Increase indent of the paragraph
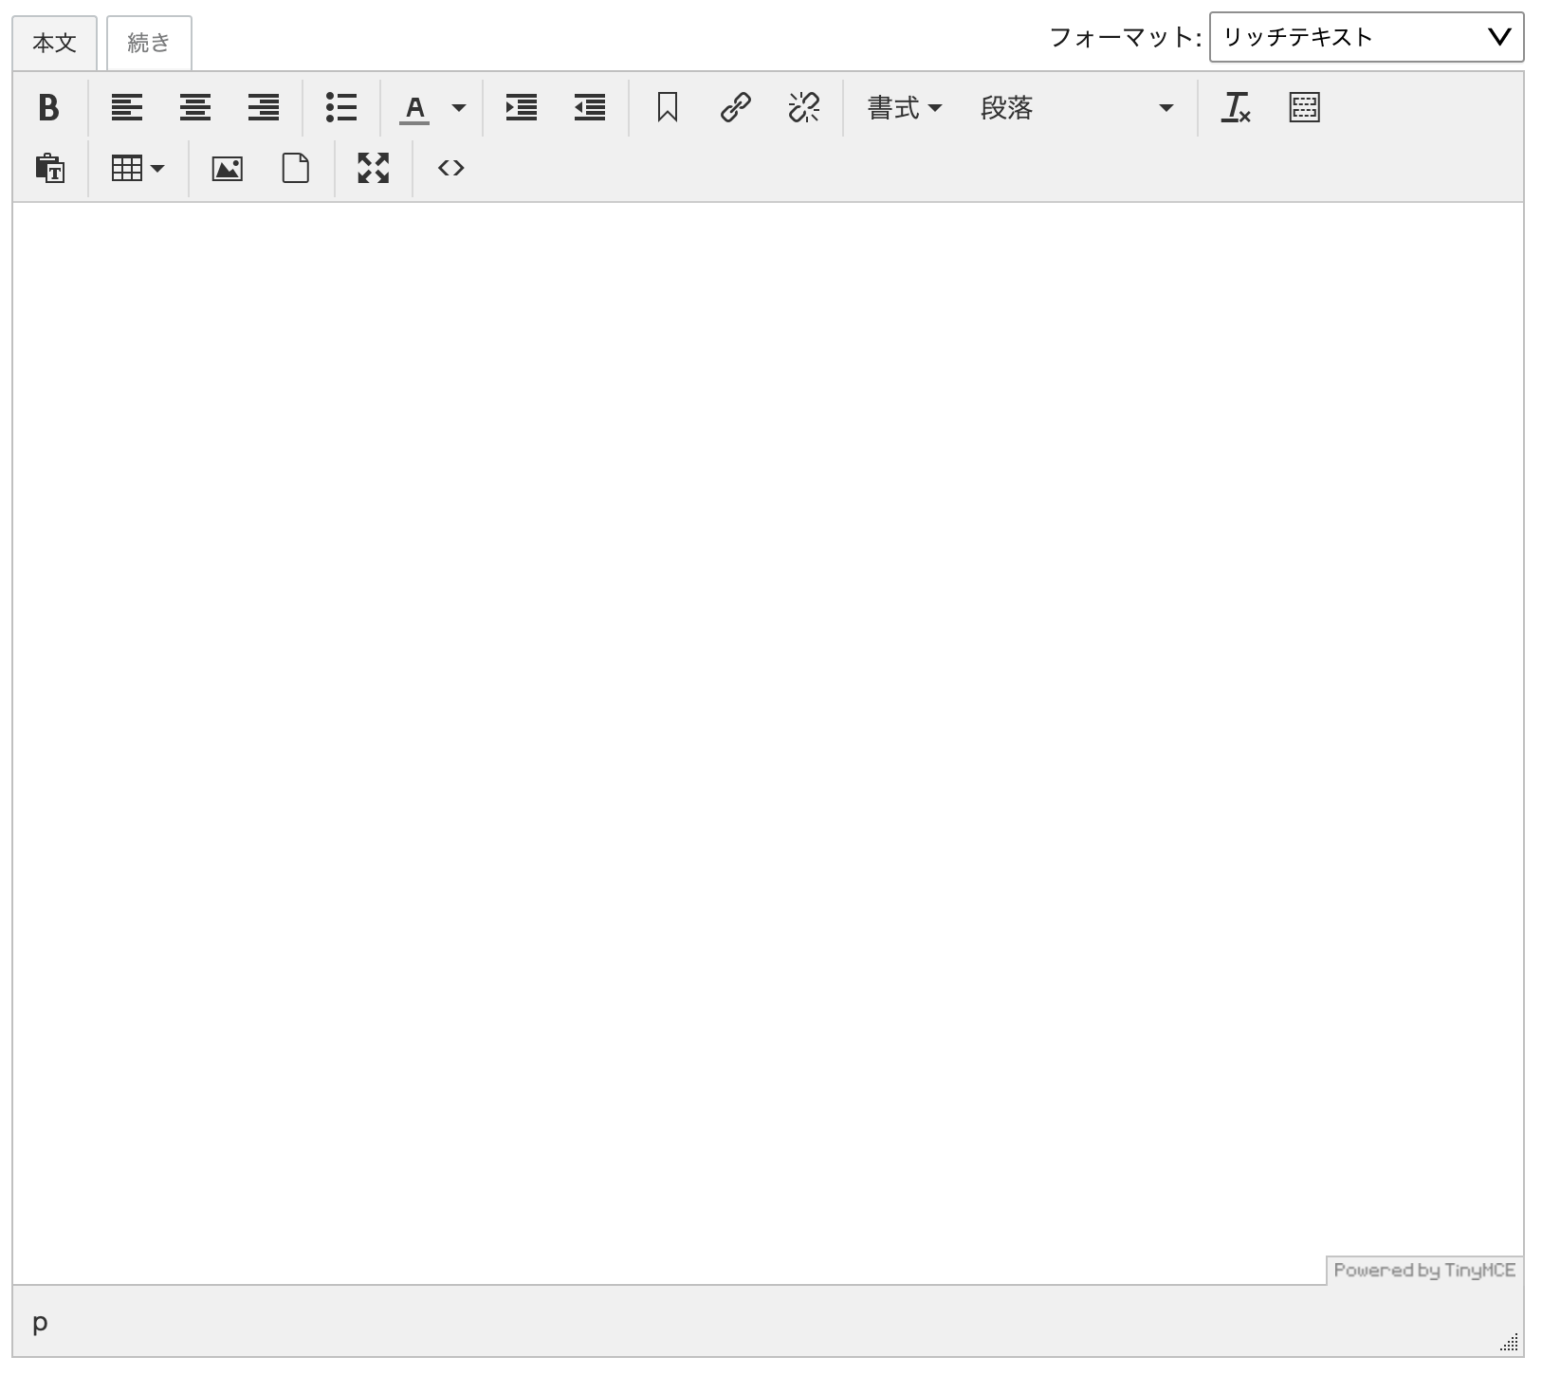The width and height of the screenshot is (1542, 1375). coord(522,108)
